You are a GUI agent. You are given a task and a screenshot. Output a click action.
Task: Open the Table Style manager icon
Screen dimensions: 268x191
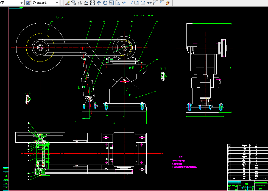(28, 3)
